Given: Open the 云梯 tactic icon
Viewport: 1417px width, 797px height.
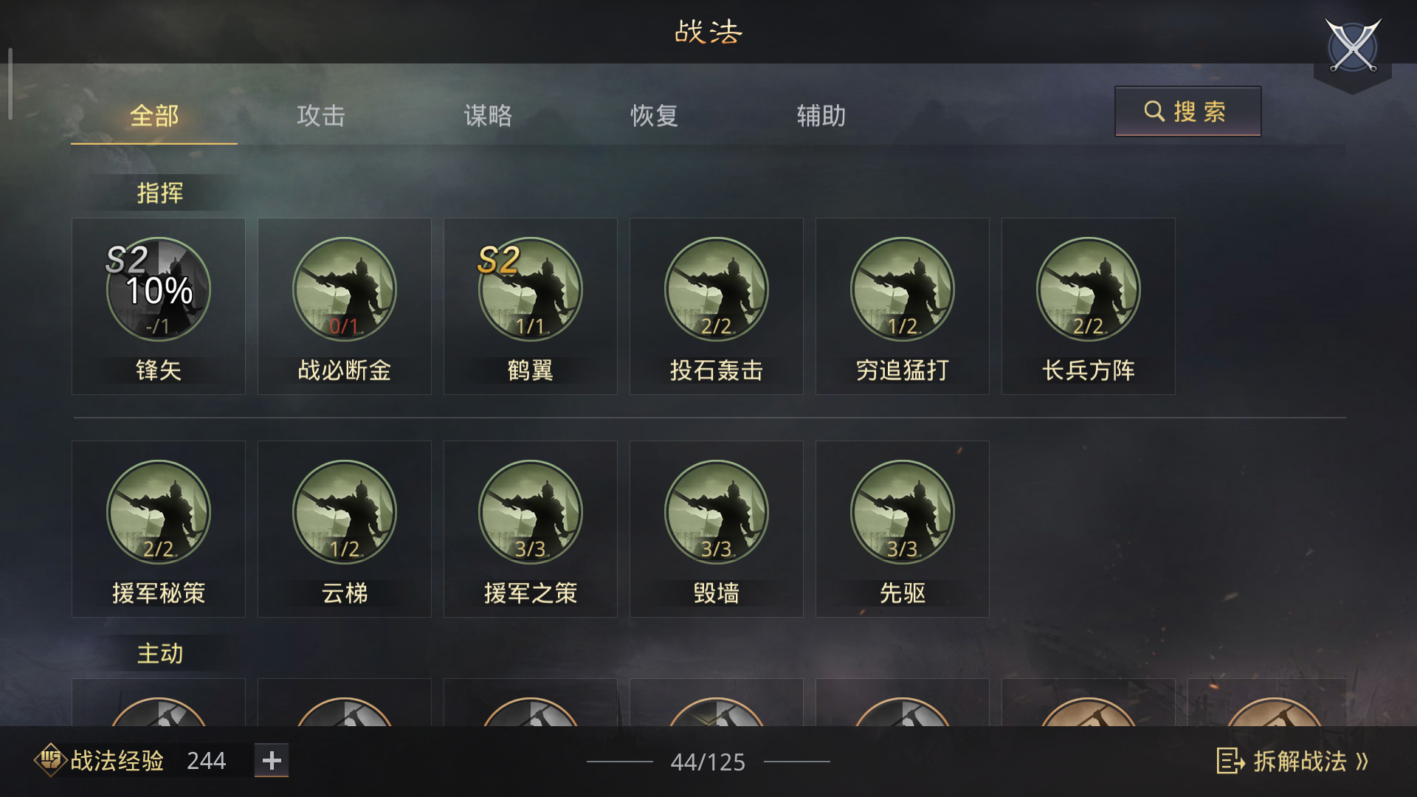Looking at the screenshot, I should pyautogui.click(x=345, y=512).
